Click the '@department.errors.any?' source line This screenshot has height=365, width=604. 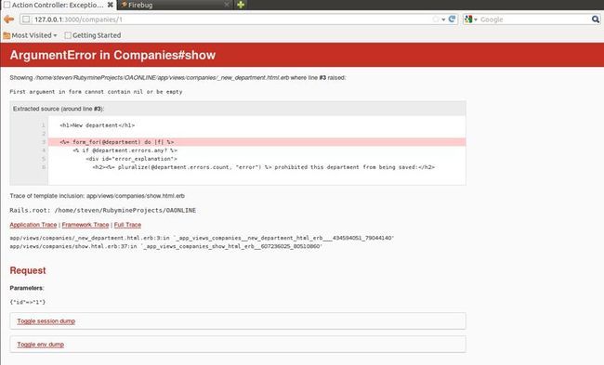pyautogui.click(x=125, y=150)
